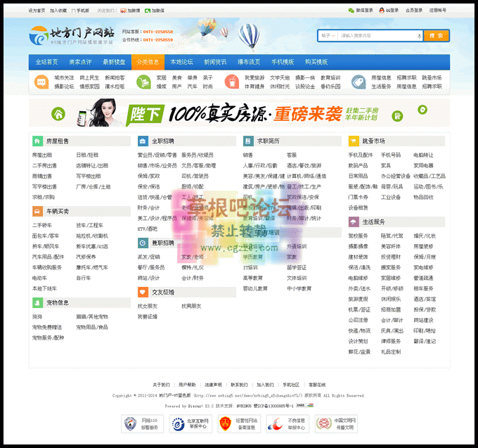Click the green cart icon beside 家居
The image size is (478, 448).
coord(143,82)
